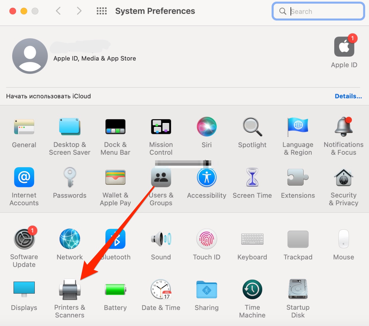Show all preferences using the grid button
Screen dimensions: 369x326
[102, 11]
